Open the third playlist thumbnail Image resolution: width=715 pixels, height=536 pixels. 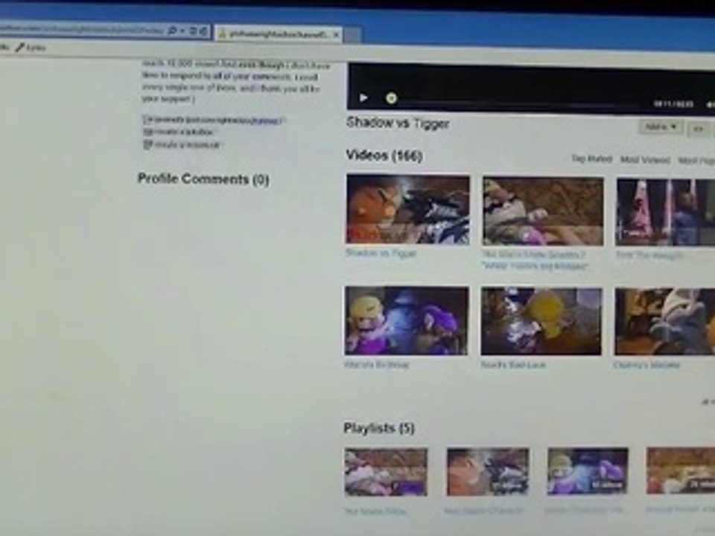[588, 471]
